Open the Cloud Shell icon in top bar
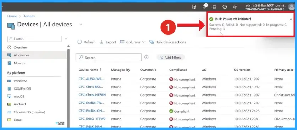297x130 pixels. pos(194,7)
